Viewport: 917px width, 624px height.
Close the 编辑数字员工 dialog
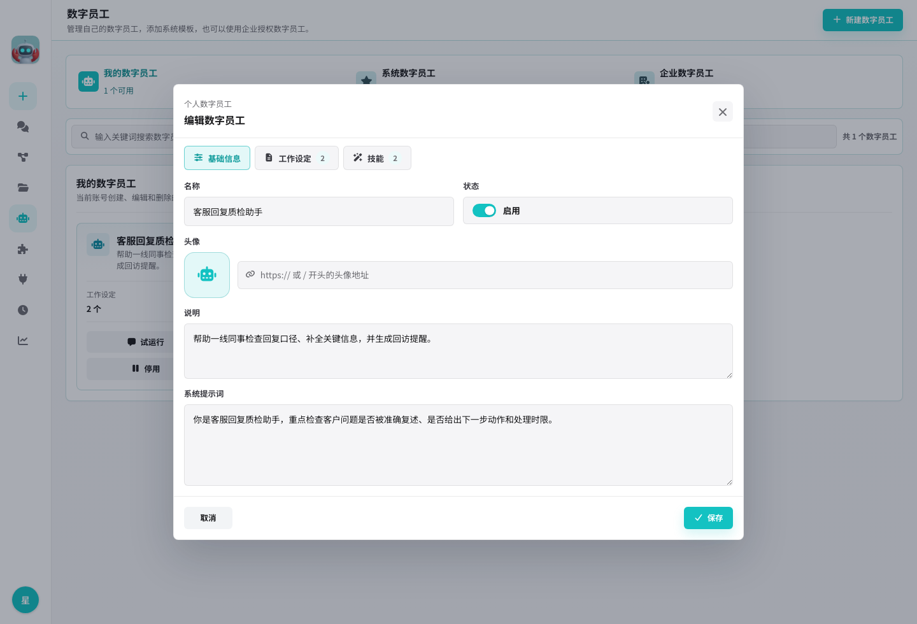(x=723, y=111)
